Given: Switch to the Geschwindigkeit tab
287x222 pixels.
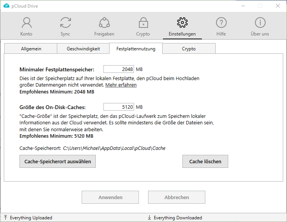Looking at the screenshot, I should tap(83, 49).
